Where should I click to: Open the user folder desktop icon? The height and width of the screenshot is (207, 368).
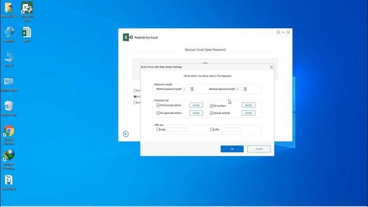(9, 10)
